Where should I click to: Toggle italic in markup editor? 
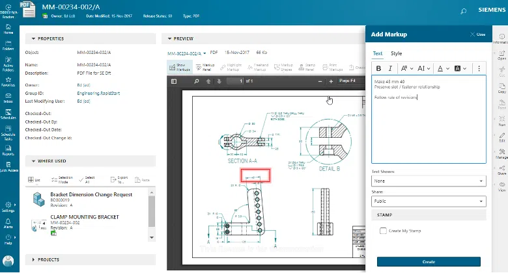point(390,68)
